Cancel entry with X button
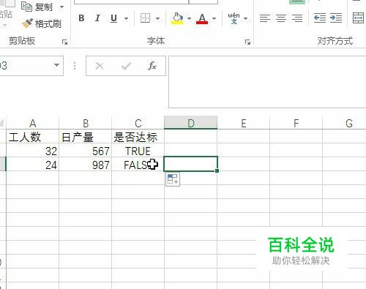 [100, 66]
